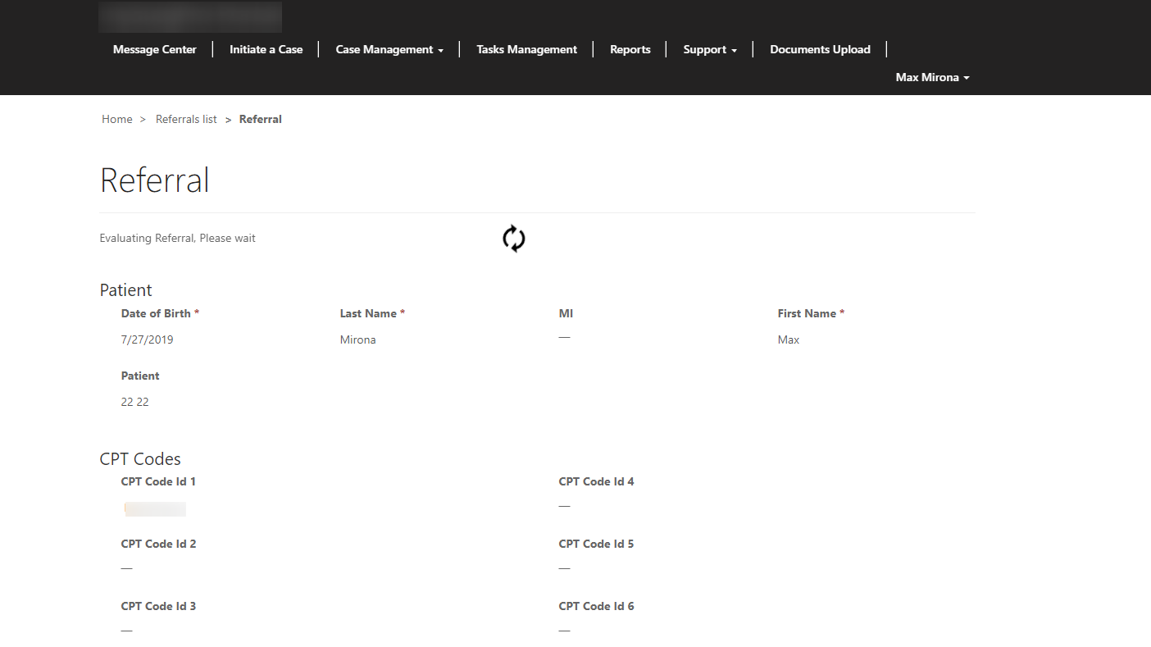Open the Support dropdown menu
1151x647 pixels.
coord(708,49)
